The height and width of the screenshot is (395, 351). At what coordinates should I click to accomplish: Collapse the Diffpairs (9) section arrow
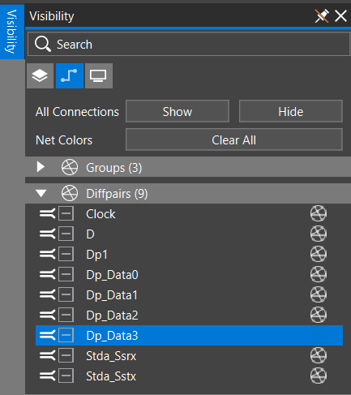[x=41, y=193]
